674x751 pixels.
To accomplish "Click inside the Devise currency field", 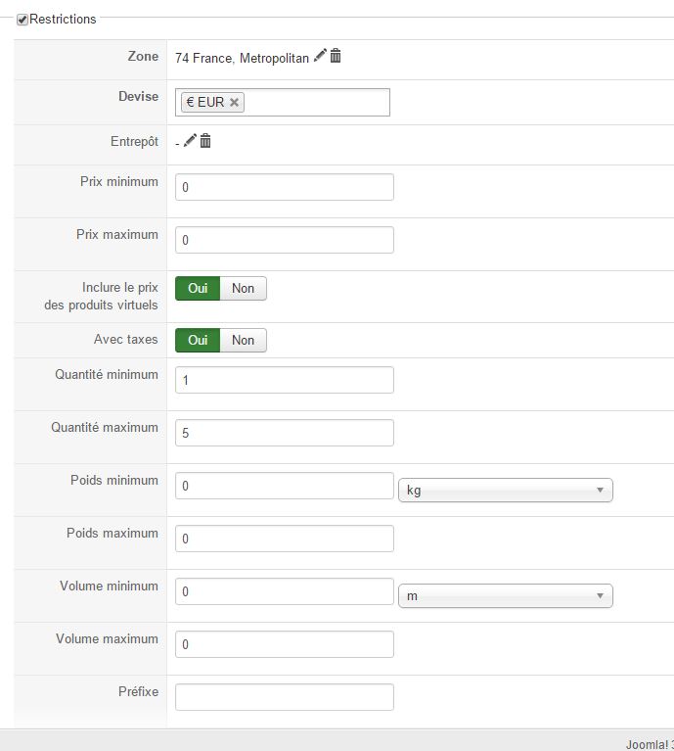I will click(x=315, y=102).
